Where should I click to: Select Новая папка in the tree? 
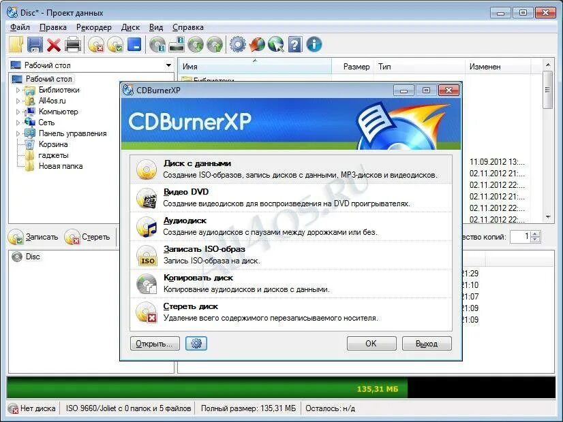click(61, 166)
